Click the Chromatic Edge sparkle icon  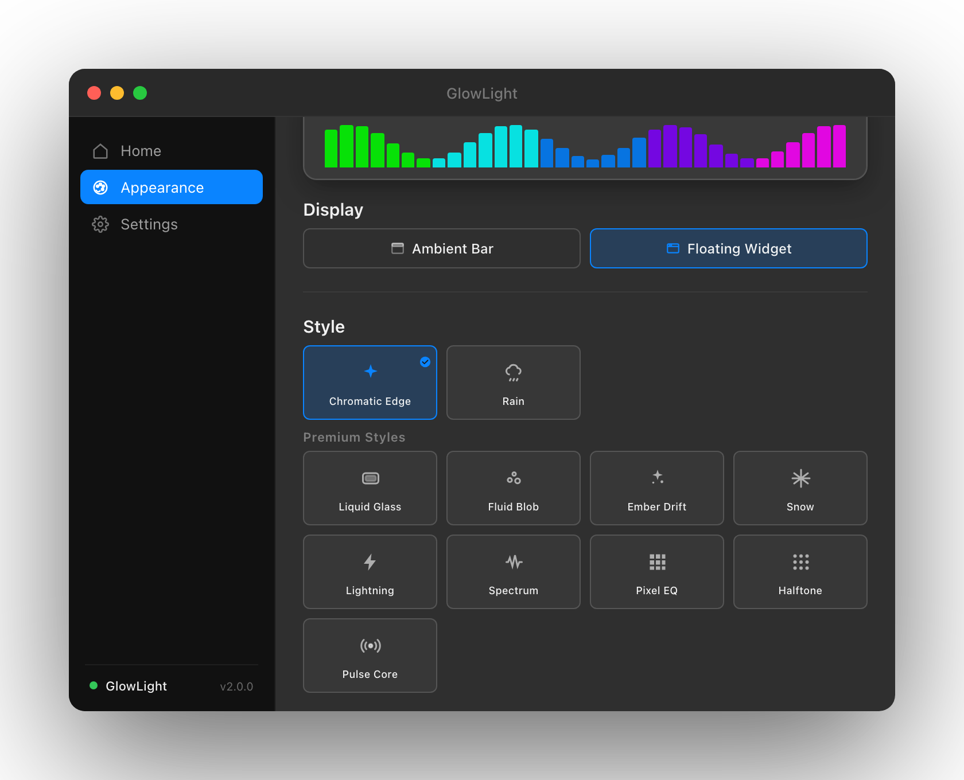coord(371,371)
